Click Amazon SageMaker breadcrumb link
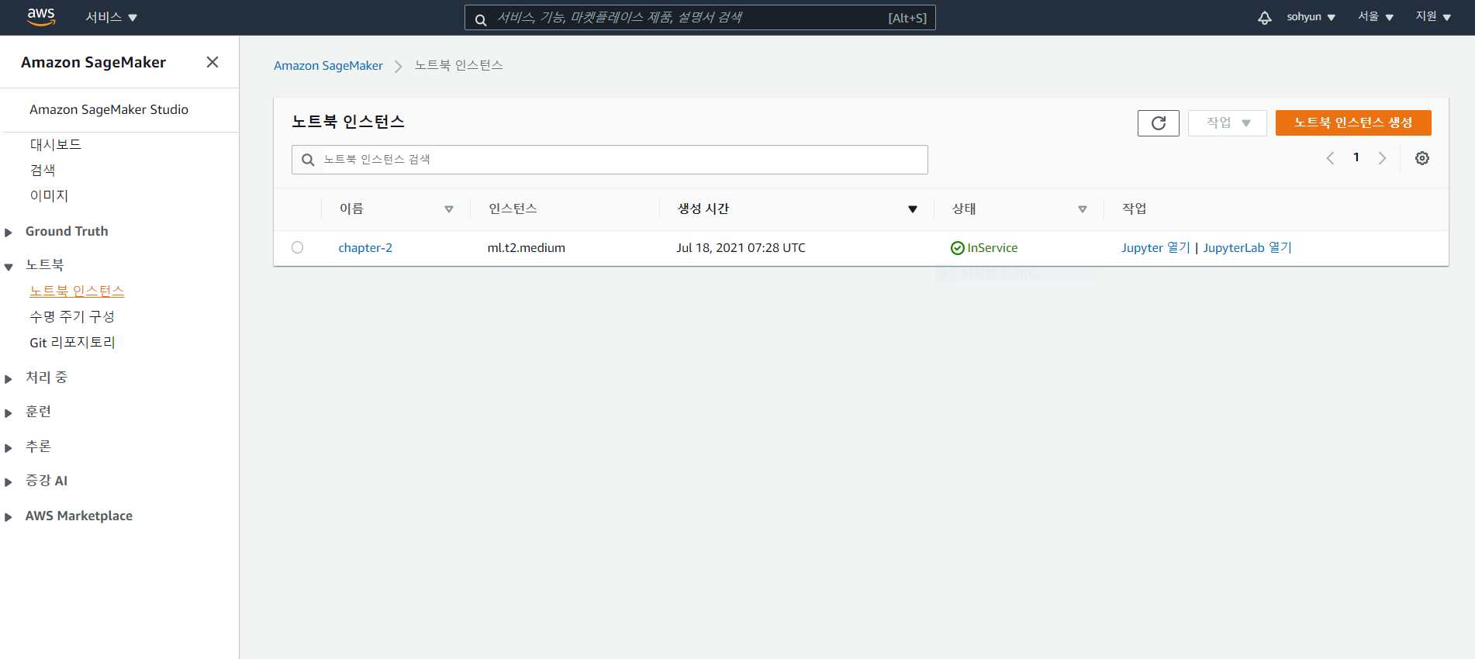 (328, 66)
